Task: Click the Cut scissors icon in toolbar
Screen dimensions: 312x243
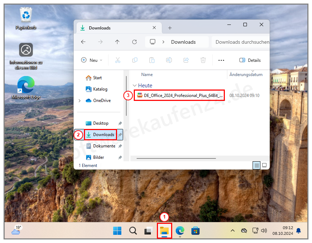Action: click(x=118, y=60)
